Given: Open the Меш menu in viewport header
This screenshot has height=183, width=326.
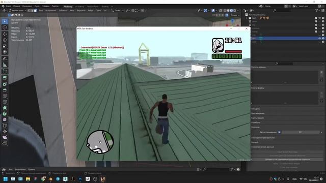Looking at the screenshot, I should coord(72,10).
